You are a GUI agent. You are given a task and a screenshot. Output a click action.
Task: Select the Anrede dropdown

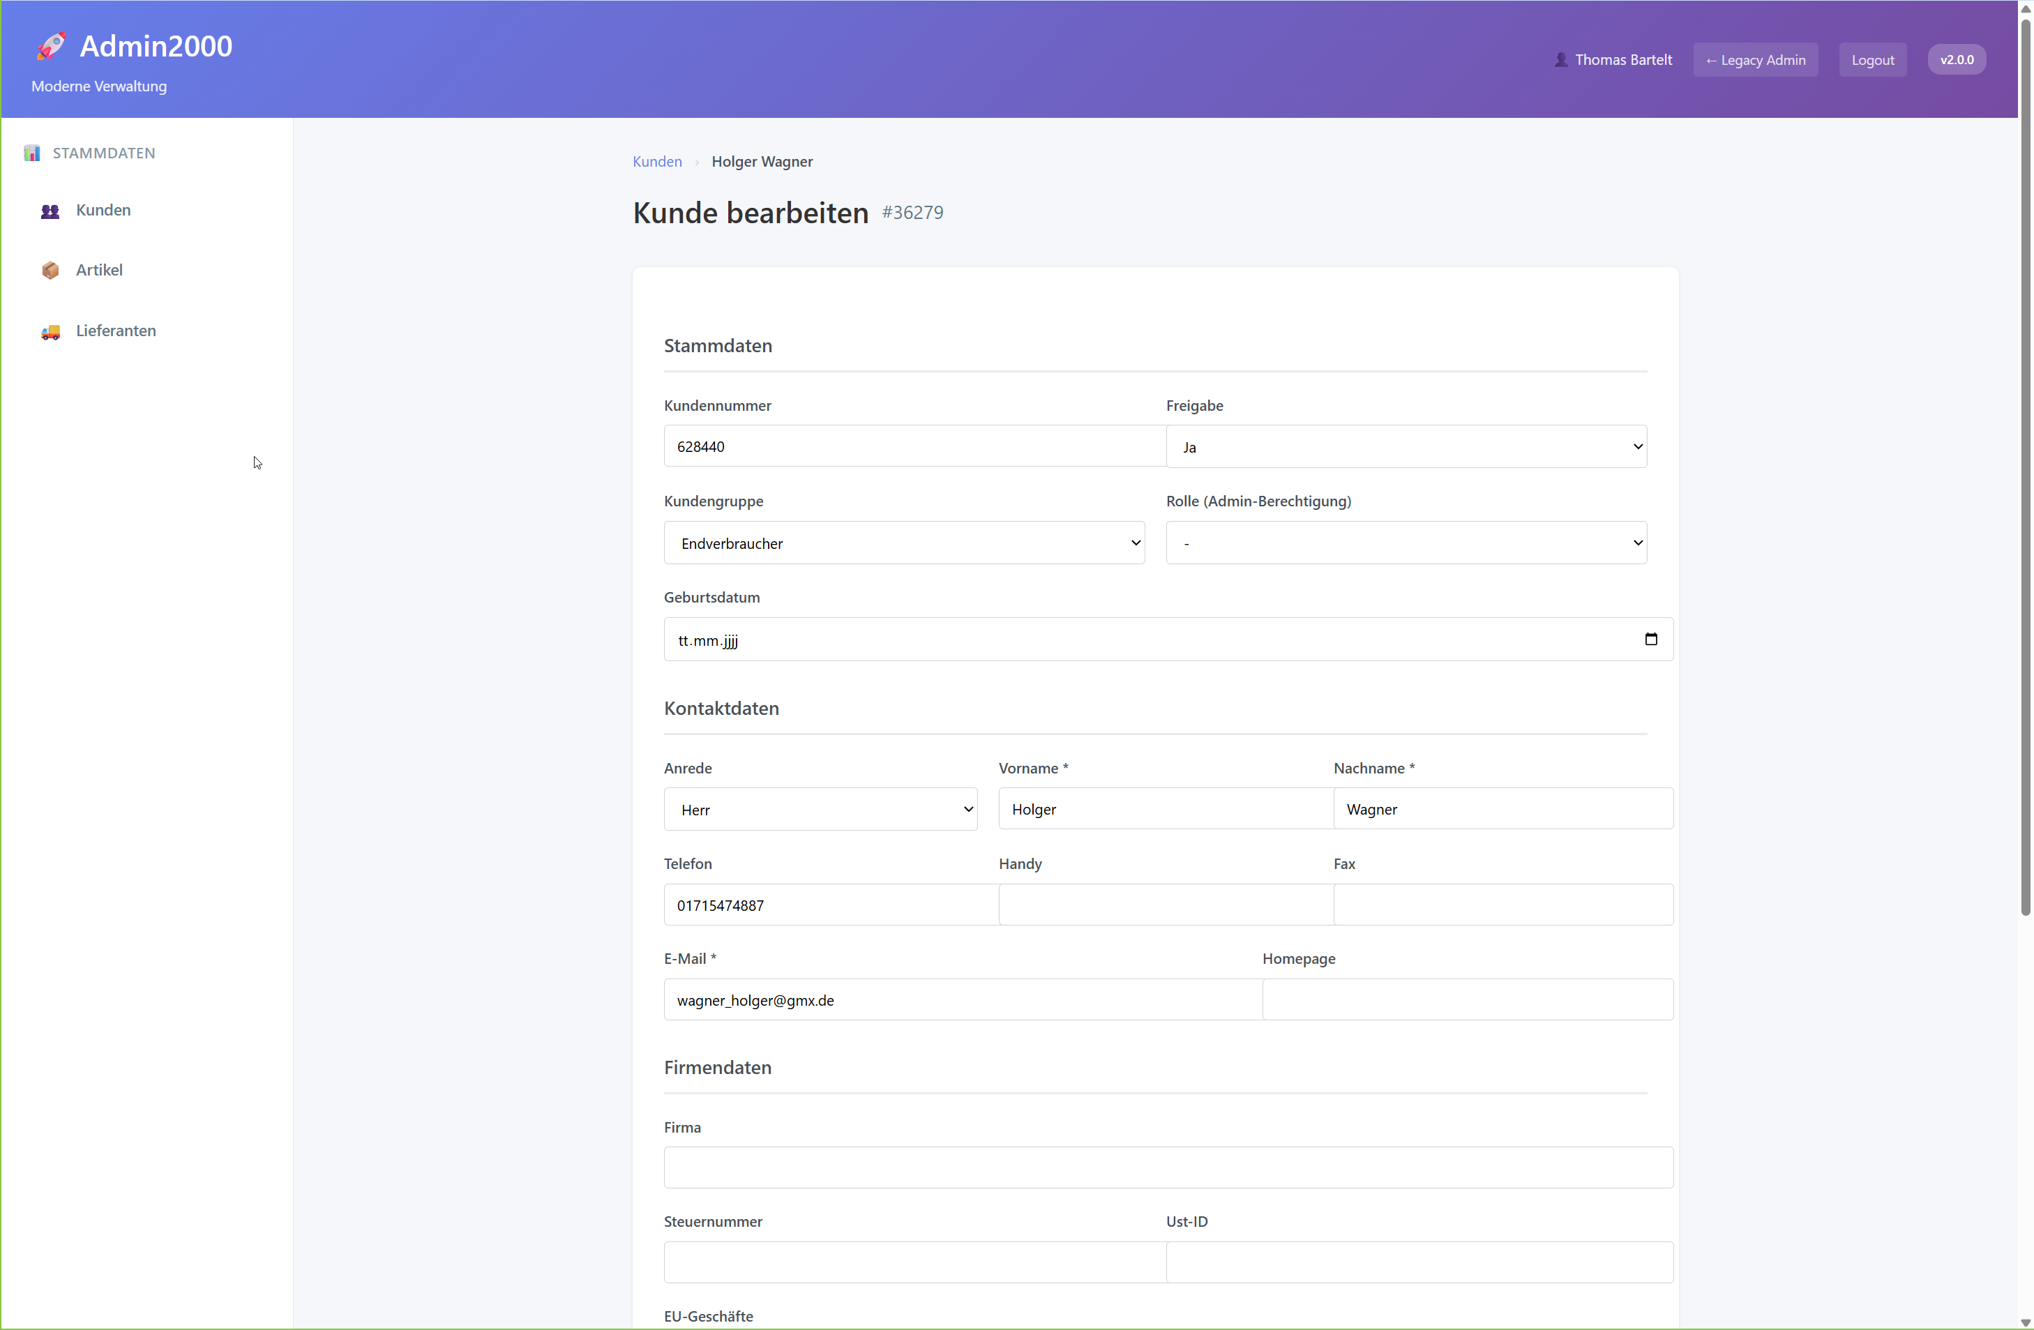click(820, 810)
